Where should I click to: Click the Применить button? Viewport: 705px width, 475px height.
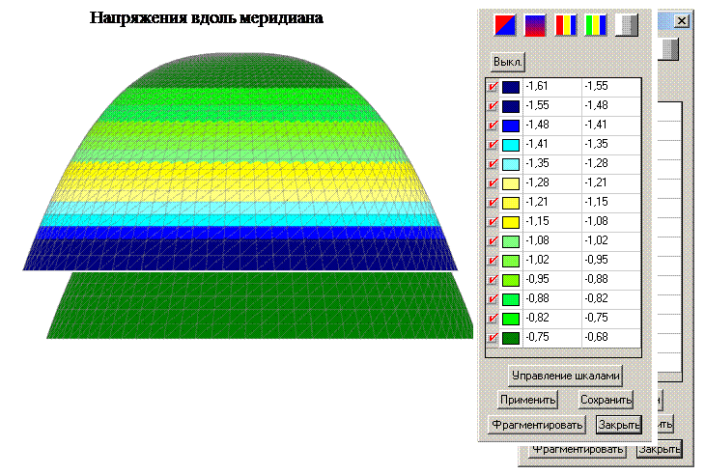click(528, 400)
